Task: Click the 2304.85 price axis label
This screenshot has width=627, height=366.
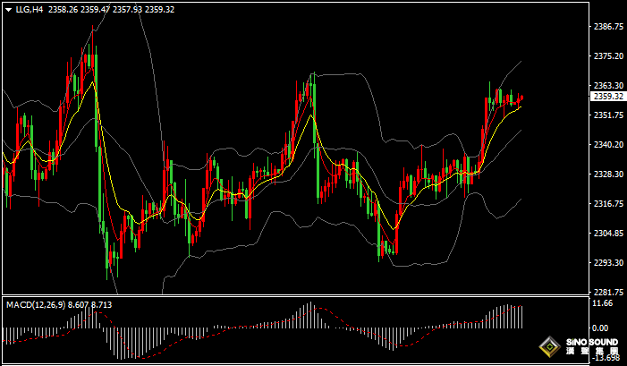Action: 607,234
